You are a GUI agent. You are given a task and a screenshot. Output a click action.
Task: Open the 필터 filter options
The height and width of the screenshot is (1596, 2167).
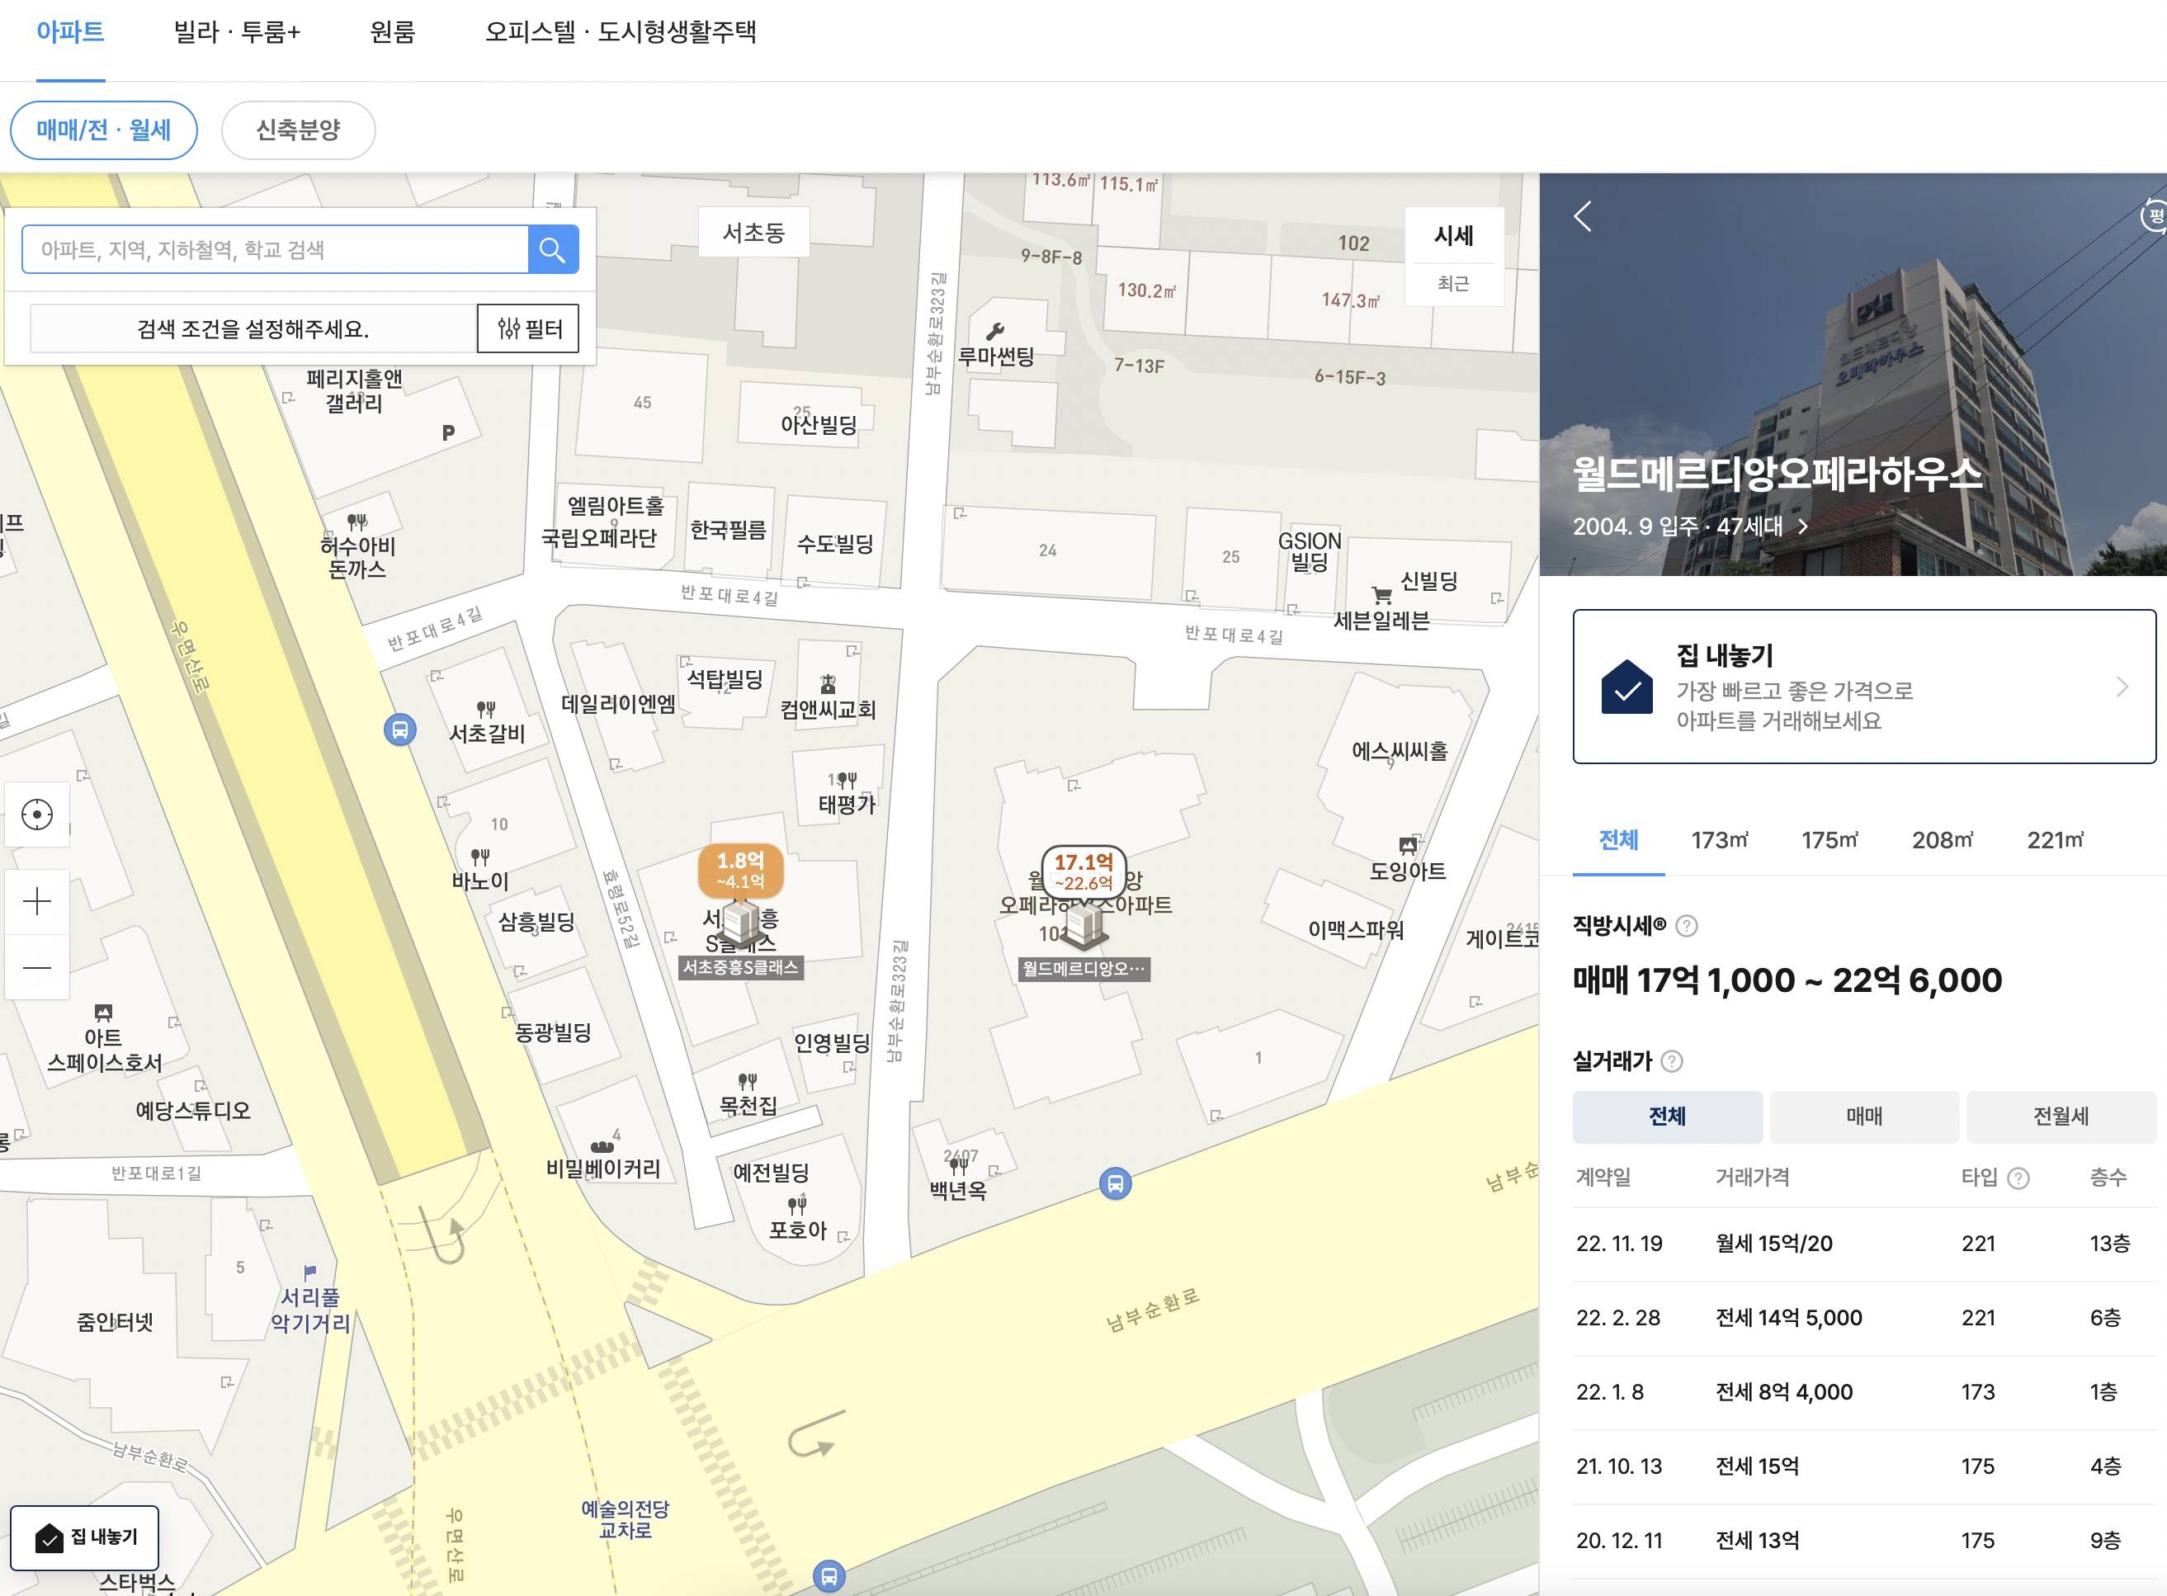pos(528,328)
